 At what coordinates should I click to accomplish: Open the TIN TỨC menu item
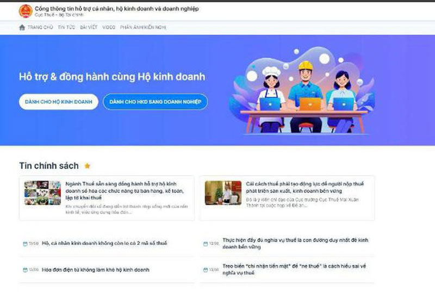pyautogui.click(x=66, y=27)
